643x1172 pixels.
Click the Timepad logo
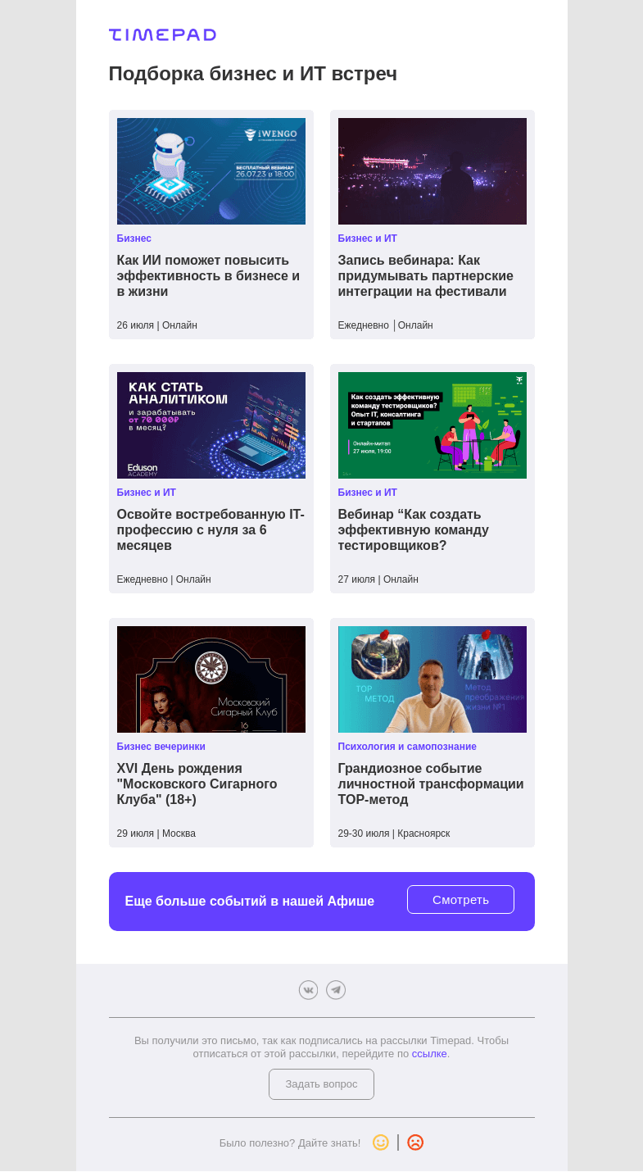162,34
